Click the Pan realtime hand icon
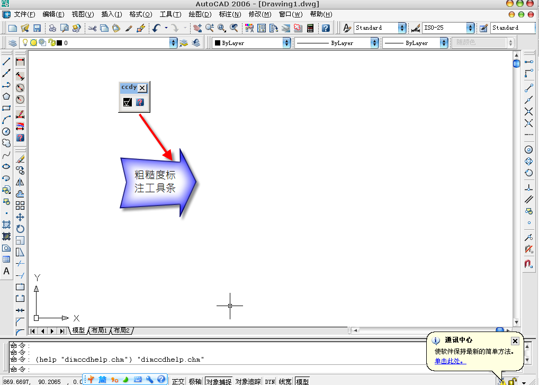This screenshot has width=539, height=385. point(197,28)
